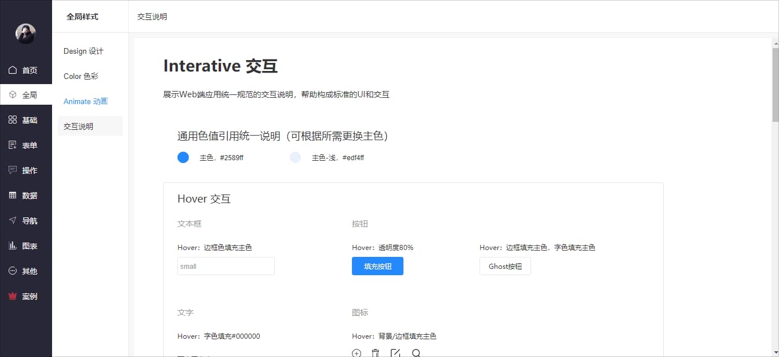This screenshot has height=357, width=780.
Task: Select the 数据 data table icon
Action: point(13,195)
